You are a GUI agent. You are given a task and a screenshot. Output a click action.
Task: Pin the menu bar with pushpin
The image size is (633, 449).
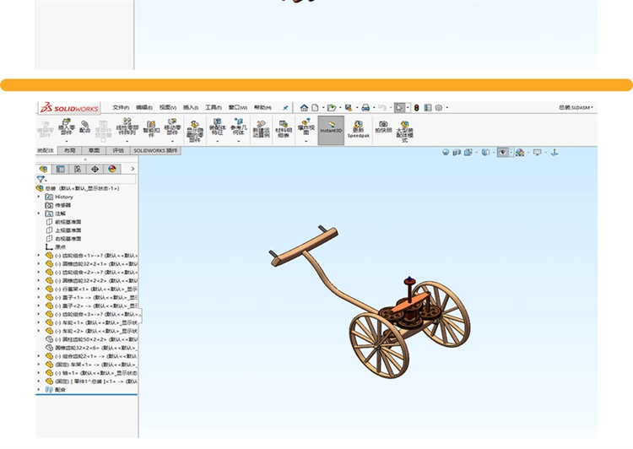click(x=285, y=107)
